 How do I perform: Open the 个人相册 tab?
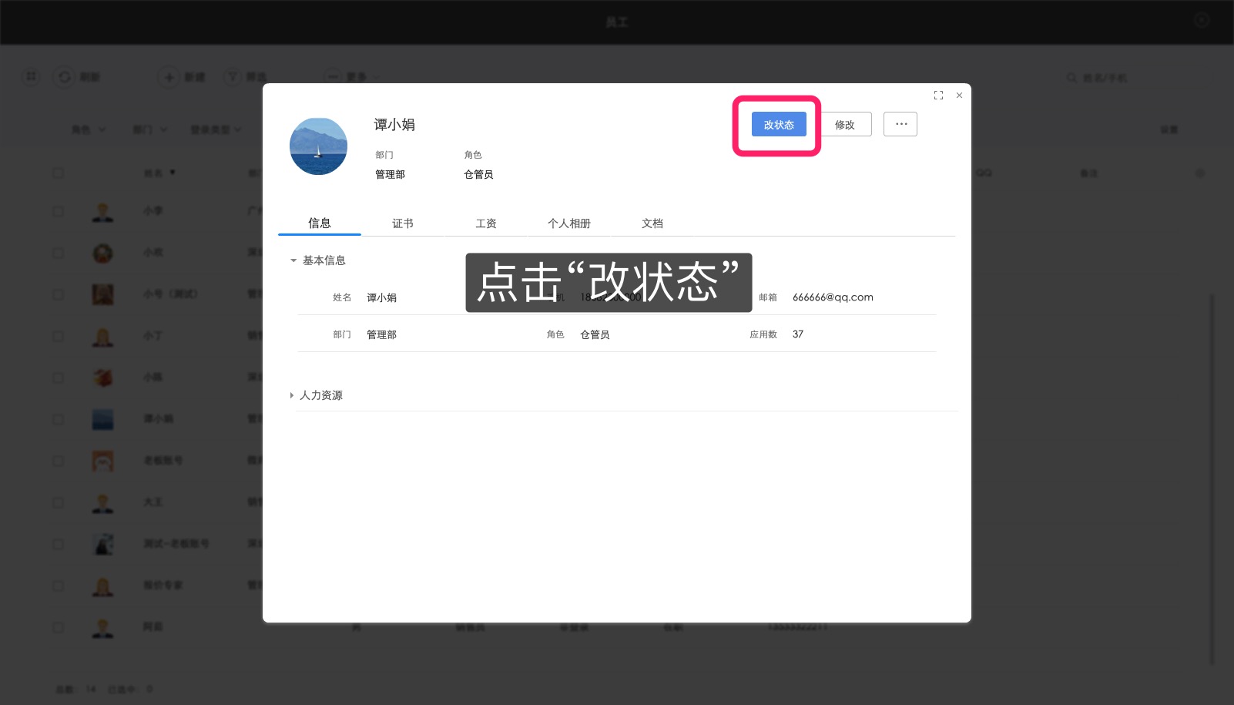coord(569,223)
